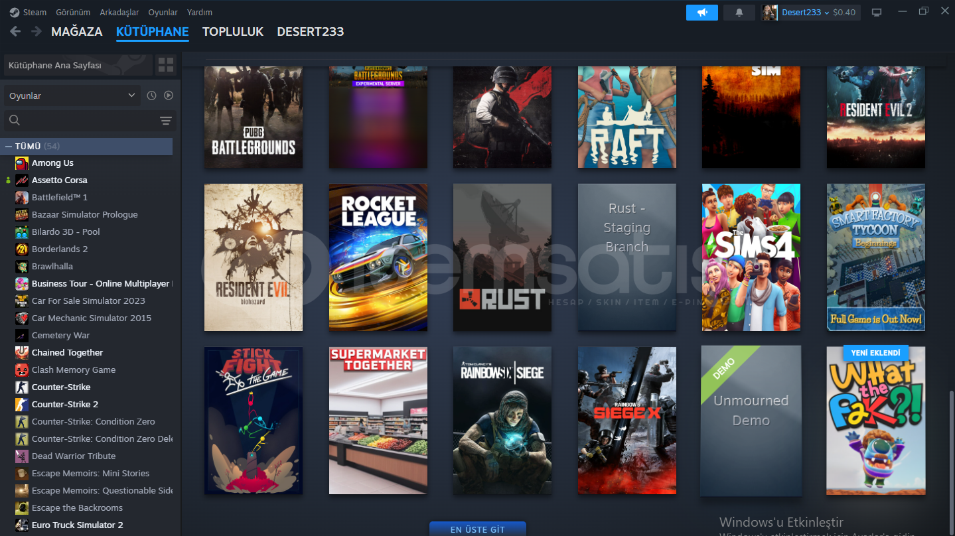
Task: Click the user avatar picture
Action: click(770, 12)
